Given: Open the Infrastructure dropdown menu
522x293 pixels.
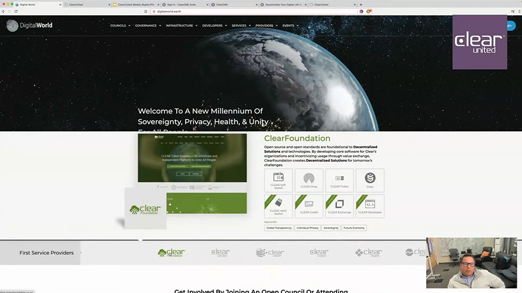Looking at the screenshot, I should (x=181, y=26).
